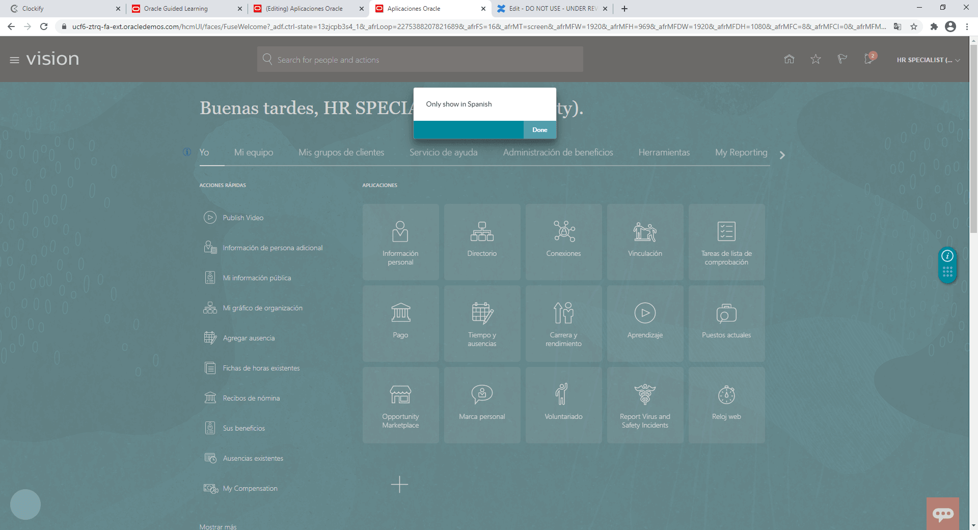
Task: Switch to the Oracle Guided Learning tab
Action: pos(186,9)
